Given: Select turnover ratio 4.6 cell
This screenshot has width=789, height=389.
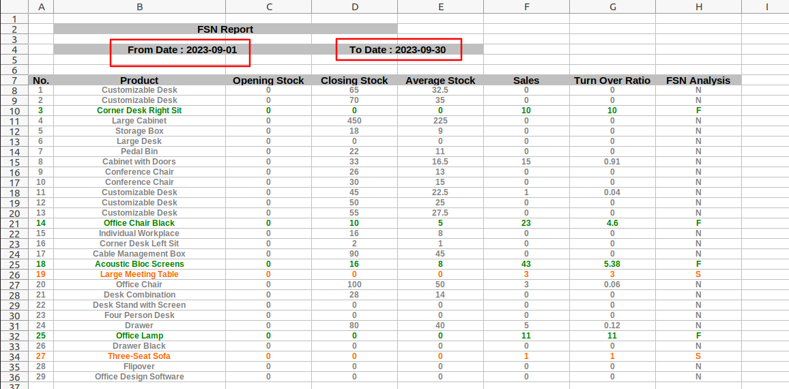Looking at the screenshot, I should click(613, 223).
